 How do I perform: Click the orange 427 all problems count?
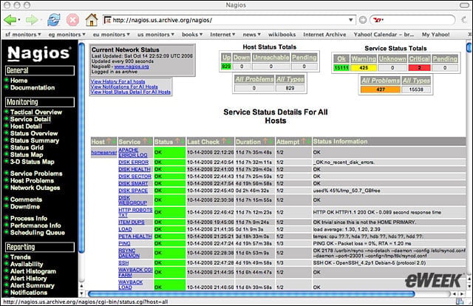[x=381, y=89]
